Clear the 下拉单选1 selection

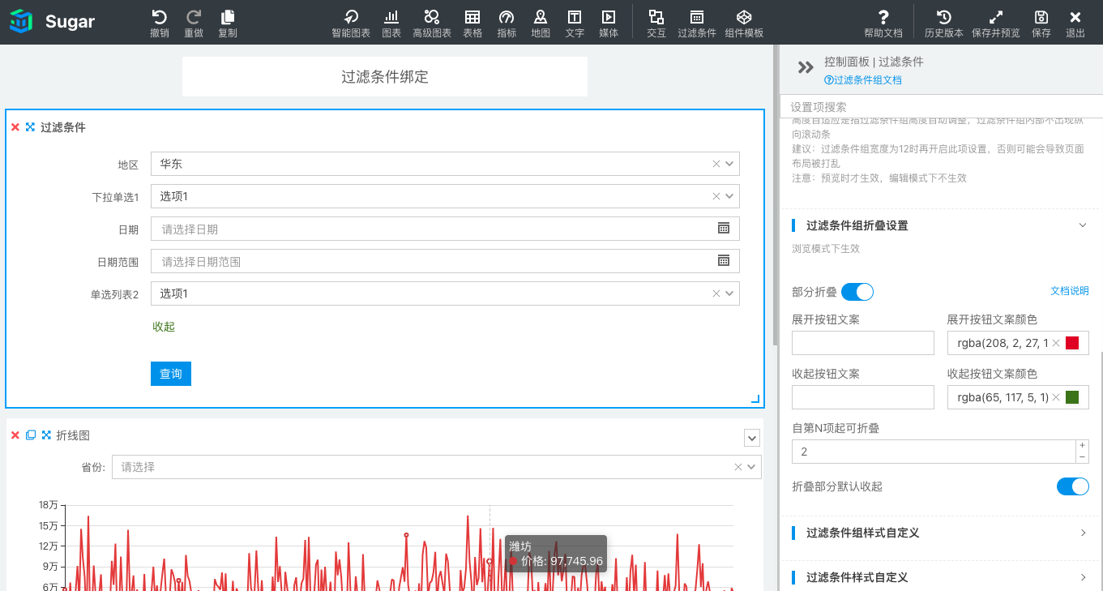click(716, 196)
